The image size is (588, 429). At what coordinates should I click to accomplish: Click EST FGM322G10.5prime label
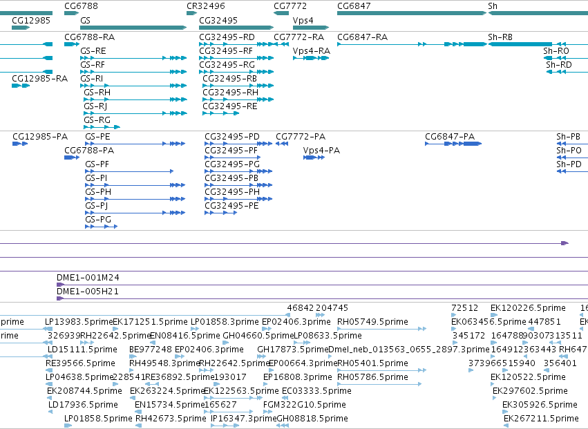305,405
